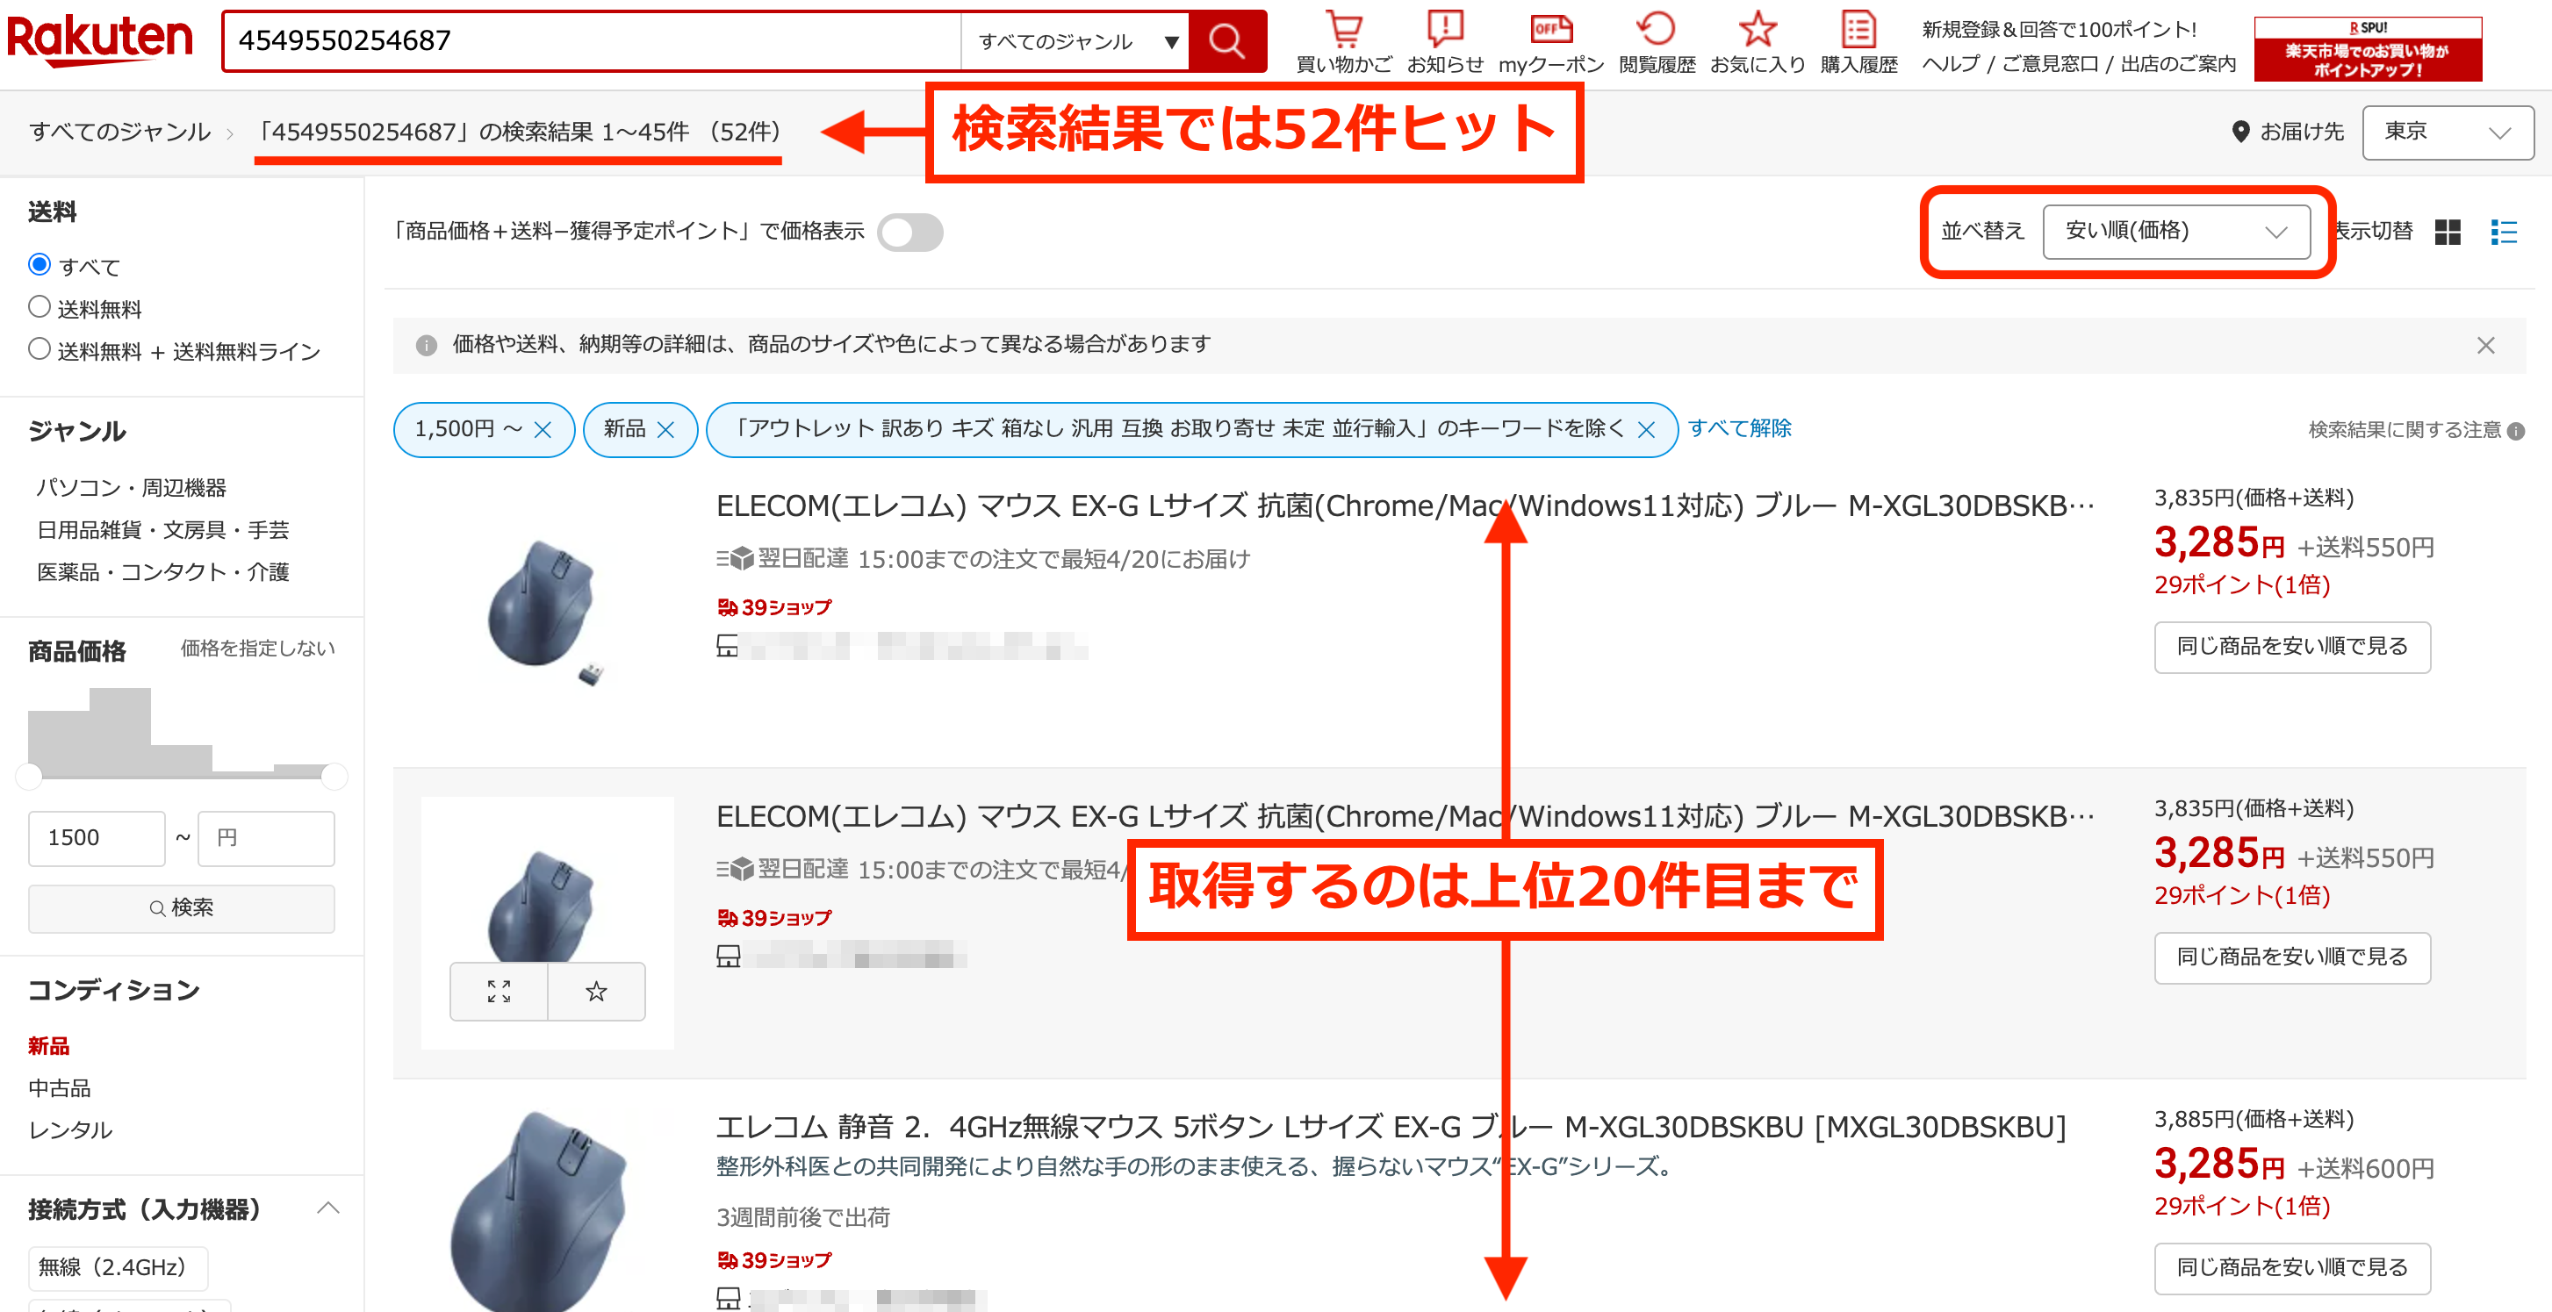Select パソコン・周辺機器 genre
The image size is (2552, 1312).
[x=131, y=487]
